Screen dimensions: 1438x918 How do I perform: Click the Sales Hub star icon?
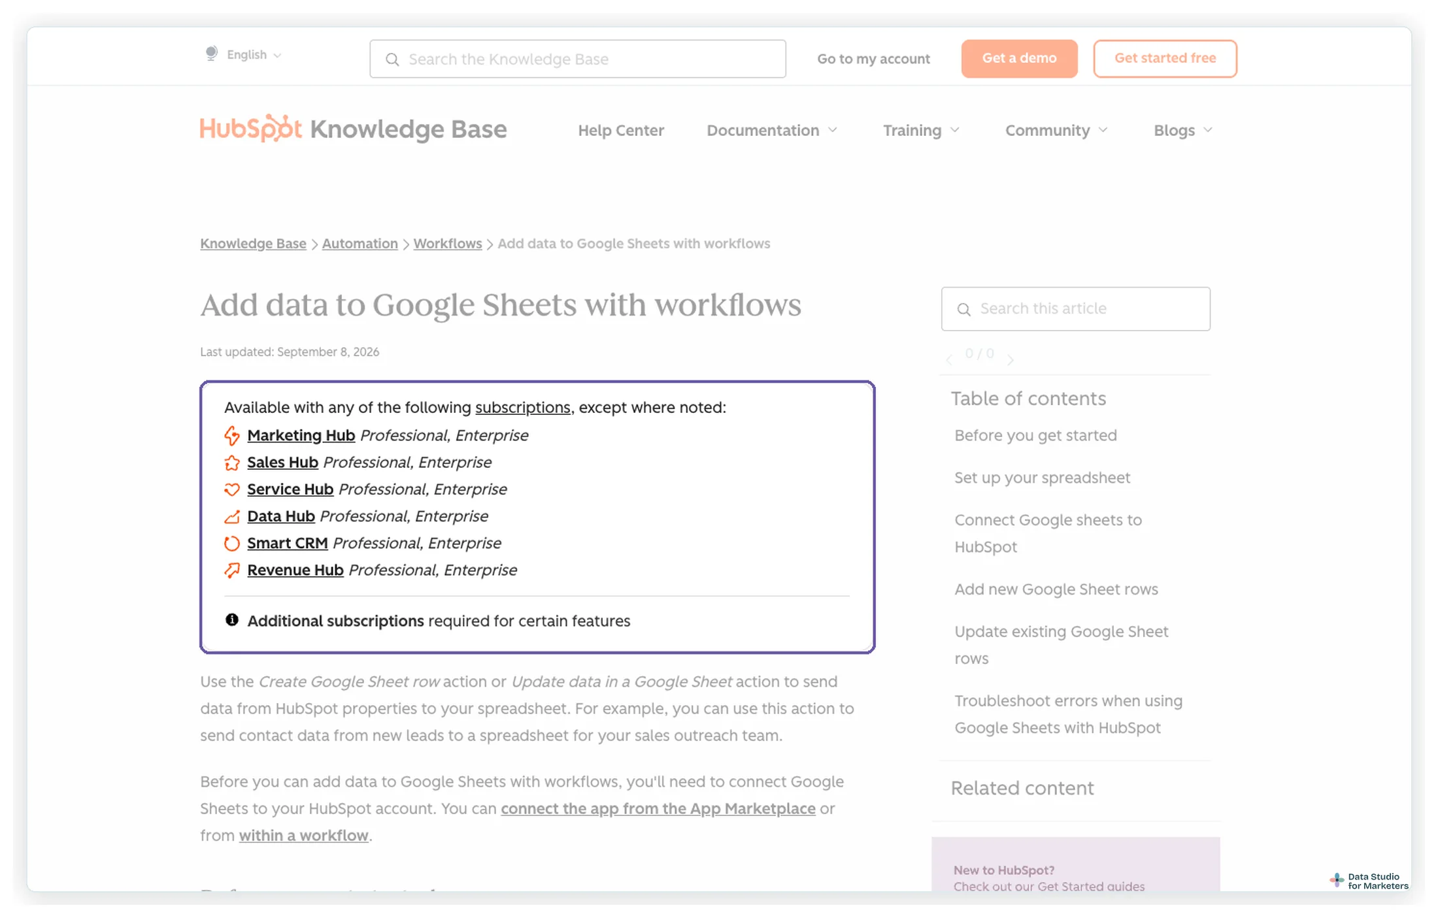point(232,463)
